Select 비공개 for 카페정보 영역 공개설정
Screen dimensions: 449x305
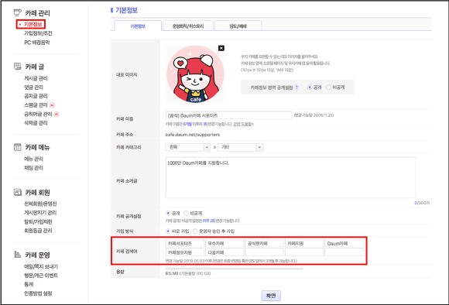click(x=328, y=87)
